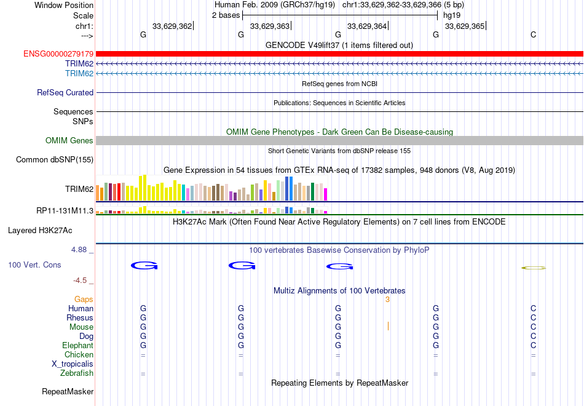
Task: Click the 100 vertebrates Basewise Conservation title
Action: (339, 250)
